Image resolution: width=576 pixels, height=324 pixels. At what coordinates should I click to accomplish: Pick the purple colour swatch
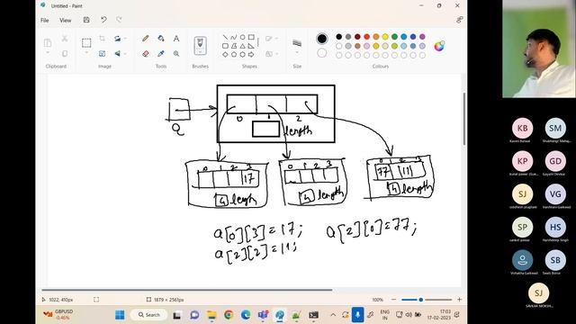pos(422,37)
